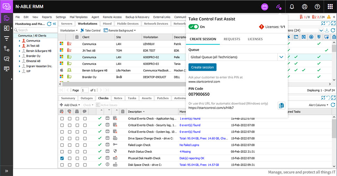Copy the automatic download URL
The image size is (337, 176).
(x=281, y=106)
